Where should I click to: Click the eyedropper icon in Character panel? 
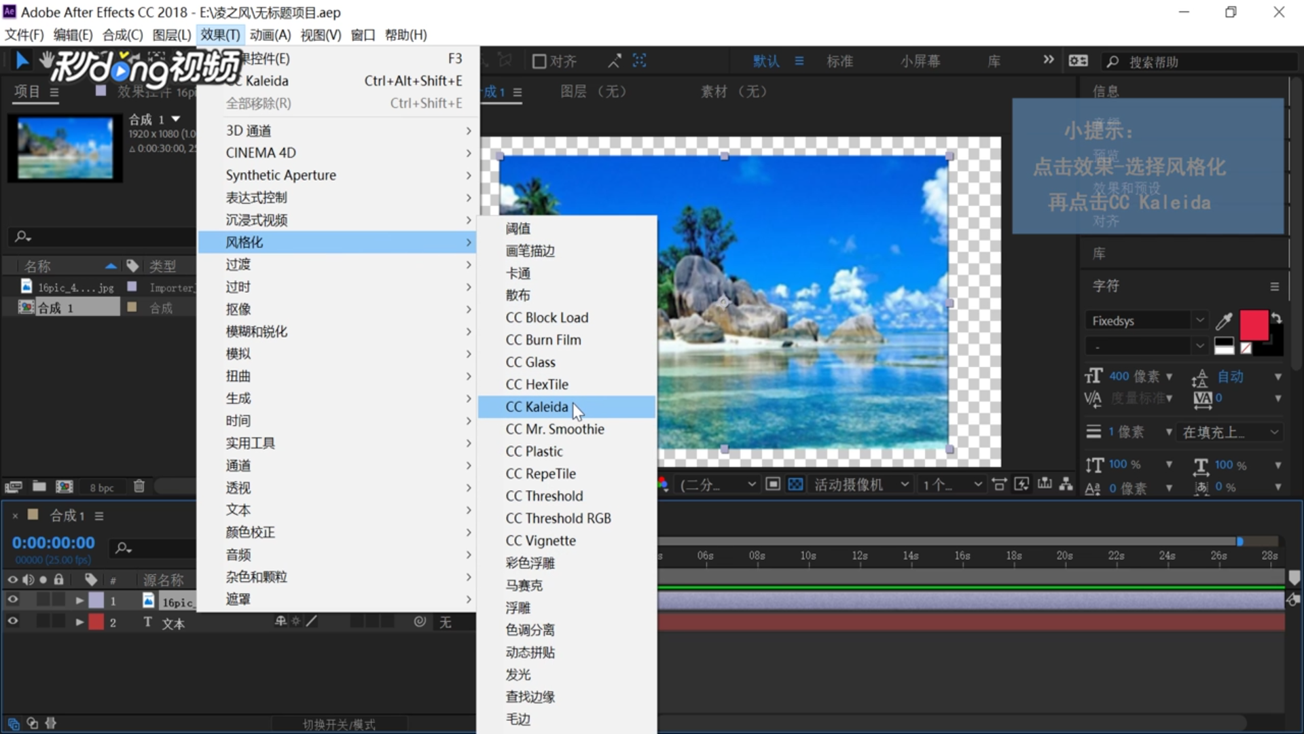point(1224,321)
